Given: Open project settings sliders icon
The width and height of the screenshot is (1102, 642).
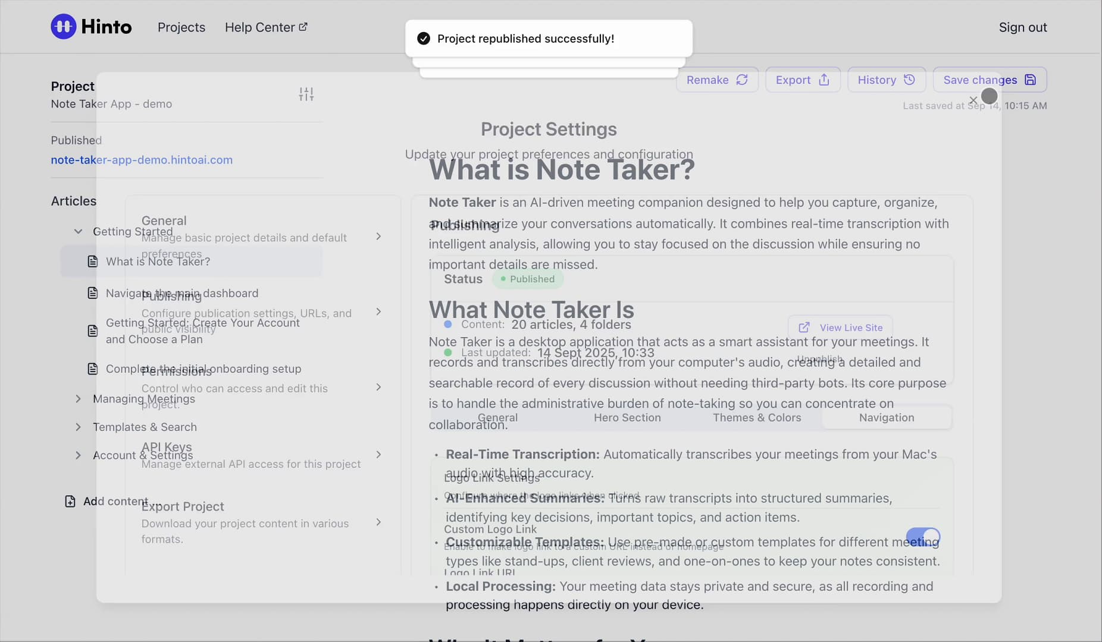Looking at the screenshot, I should (x=306, y=94).
